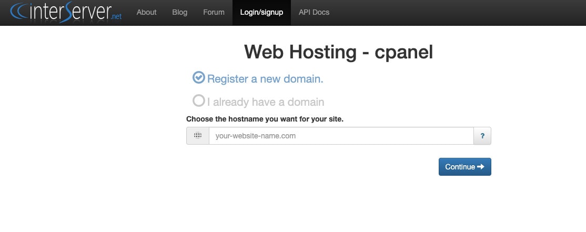Click the hostname input field
The height and width of the screenshot is (232, 586).
[341, 136]
